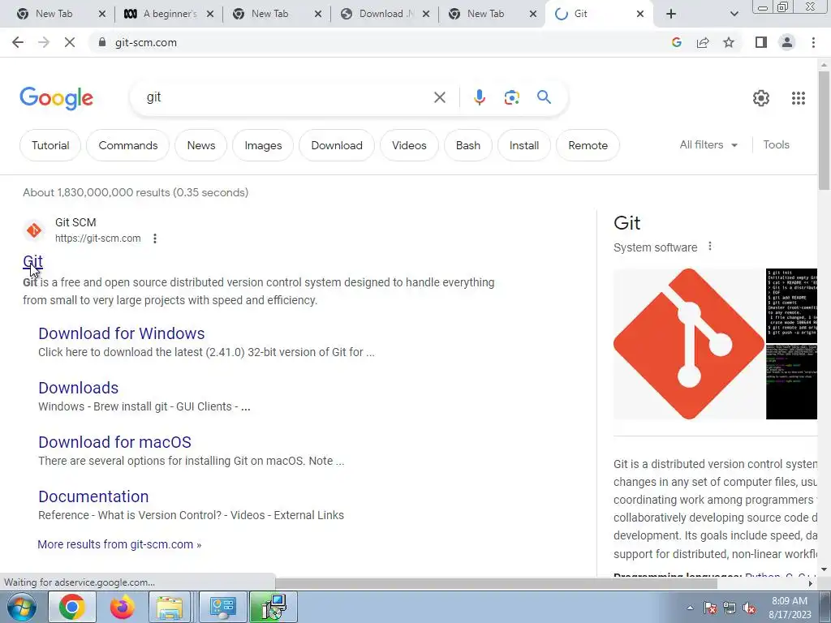Start voice search with microphone icon

(x=479, y=97)
